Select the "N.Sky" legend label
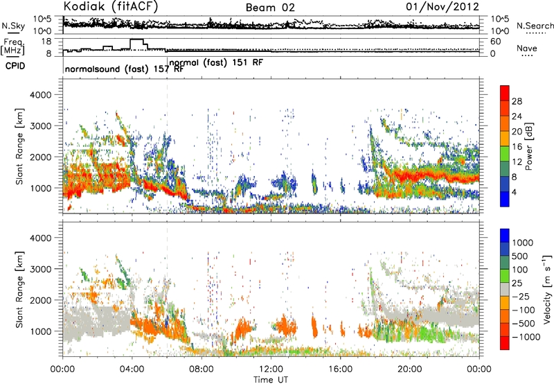 (13, 26)
